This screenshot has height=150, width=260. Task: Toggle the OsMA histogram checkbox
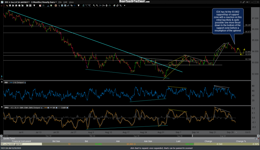pos(67,108)
